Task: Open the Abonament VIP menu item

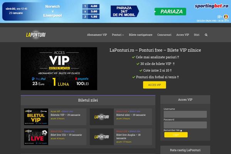Action: coord(97,35)
